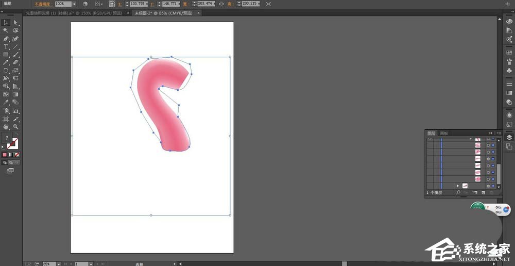Select the Line Segment tool
This screenshot has height=266, width=515.
[x=15, y=46]
